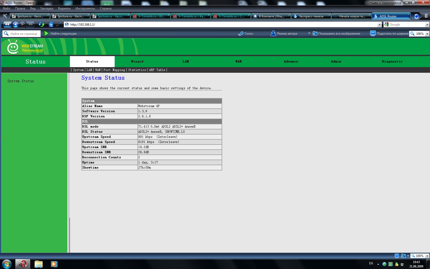The image size is (430, 269).
Task: Click the Opera reload page icon
Action: [x=41, y=25]
